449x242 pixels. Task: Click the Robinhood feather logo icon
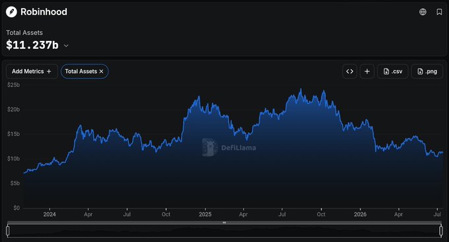click(x=11, y=12)
